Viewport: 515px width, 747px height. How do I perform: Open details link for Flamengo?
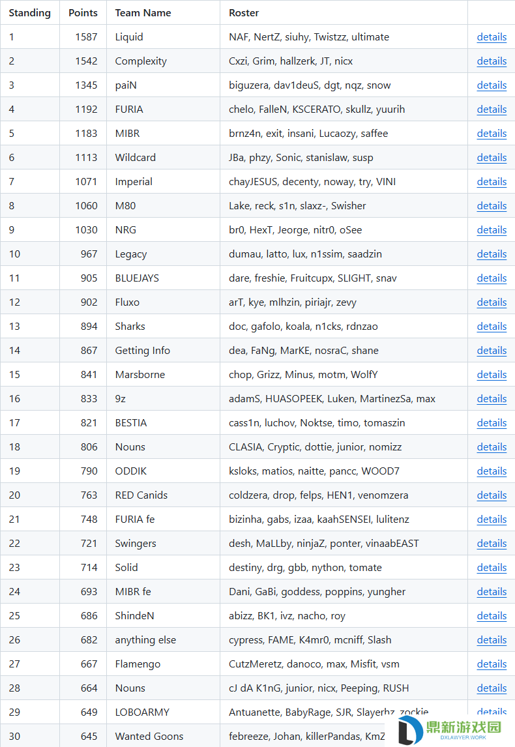pyautogui.click(x=492, y=664)
